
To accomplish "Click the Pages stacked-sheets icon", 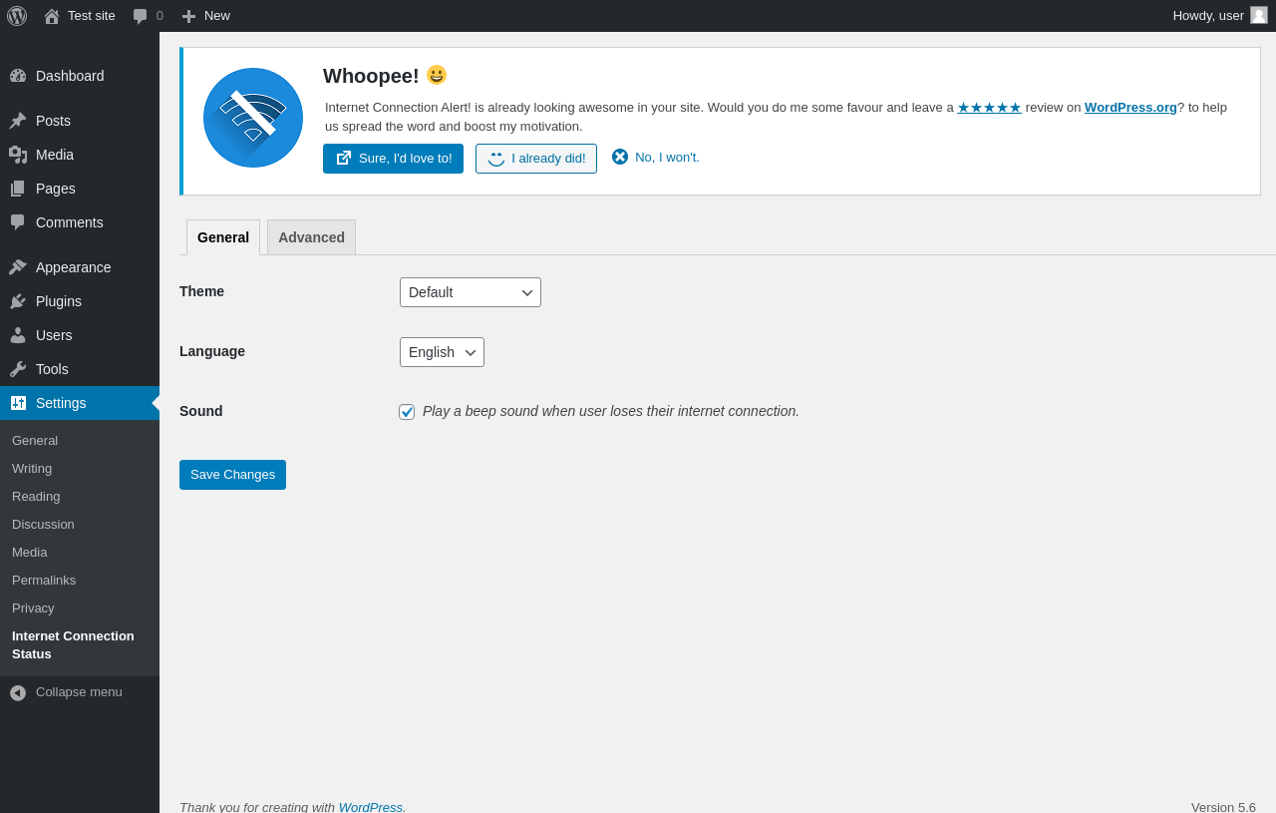I will pos(18,189).
